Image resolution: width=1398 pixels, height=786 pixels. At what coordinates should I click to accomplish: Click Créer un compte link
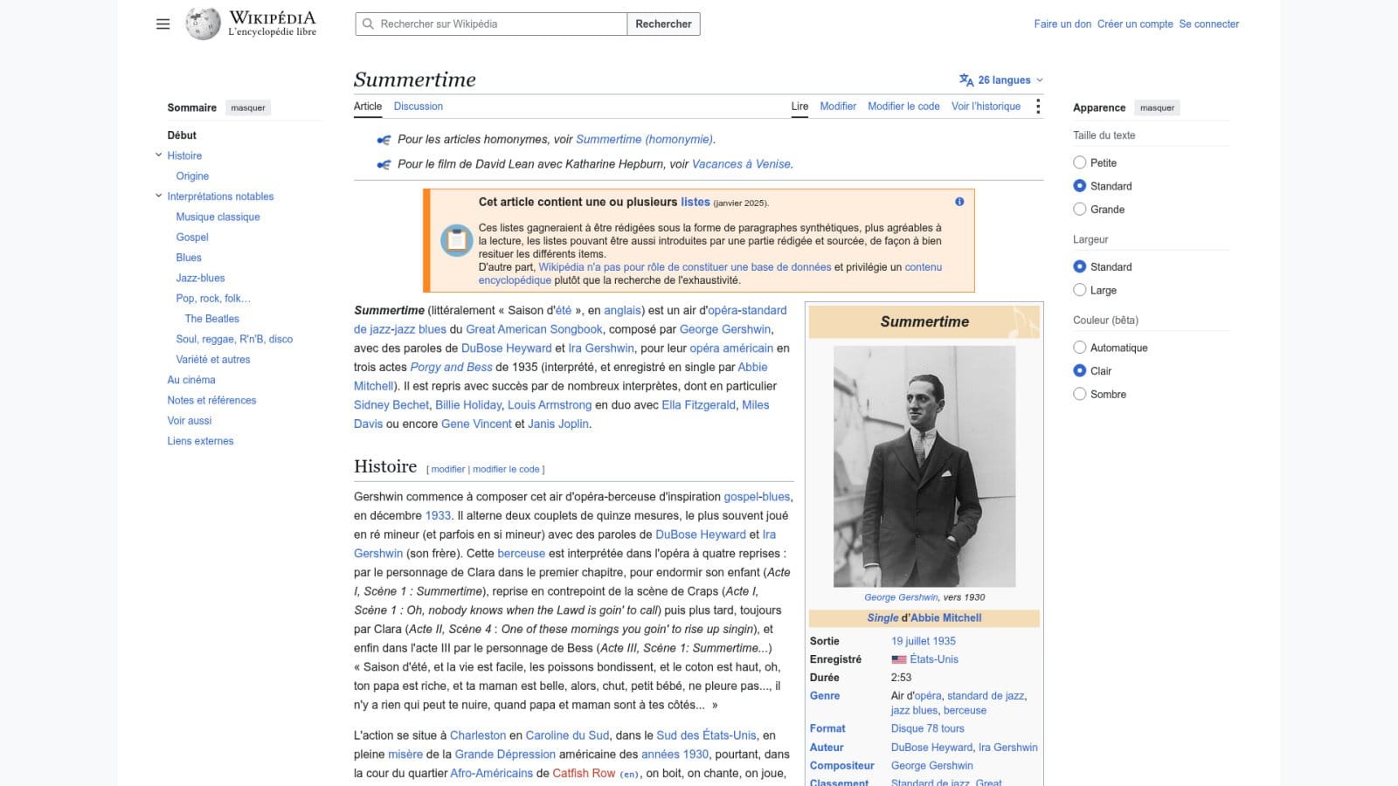[1135, 24]
